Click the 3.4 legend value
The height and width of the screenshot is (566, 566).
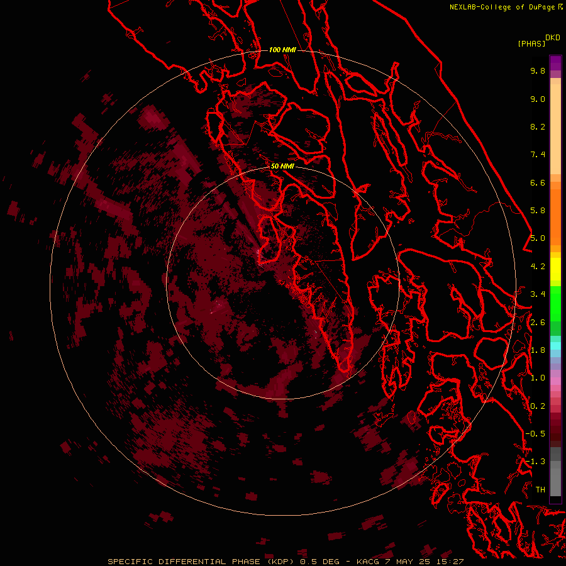(538, 294)
